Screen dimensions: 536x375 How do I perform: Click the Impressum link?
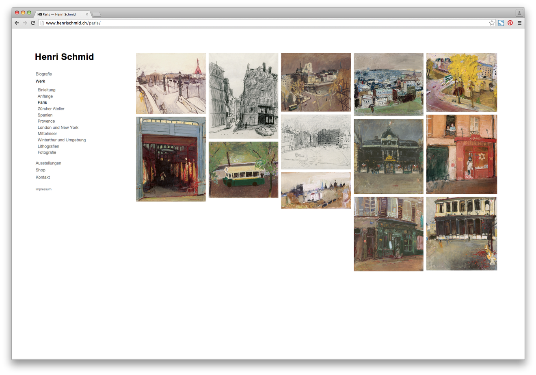[x=43, y=189]
